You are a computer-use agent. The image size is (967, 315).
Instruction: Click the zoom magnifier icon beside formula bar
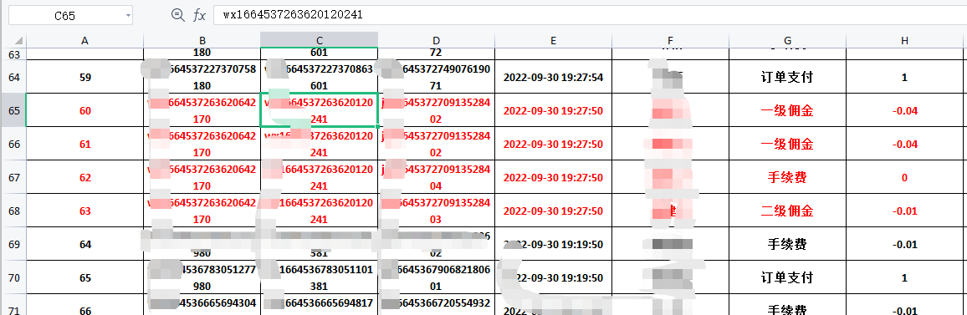click(177, 15)
